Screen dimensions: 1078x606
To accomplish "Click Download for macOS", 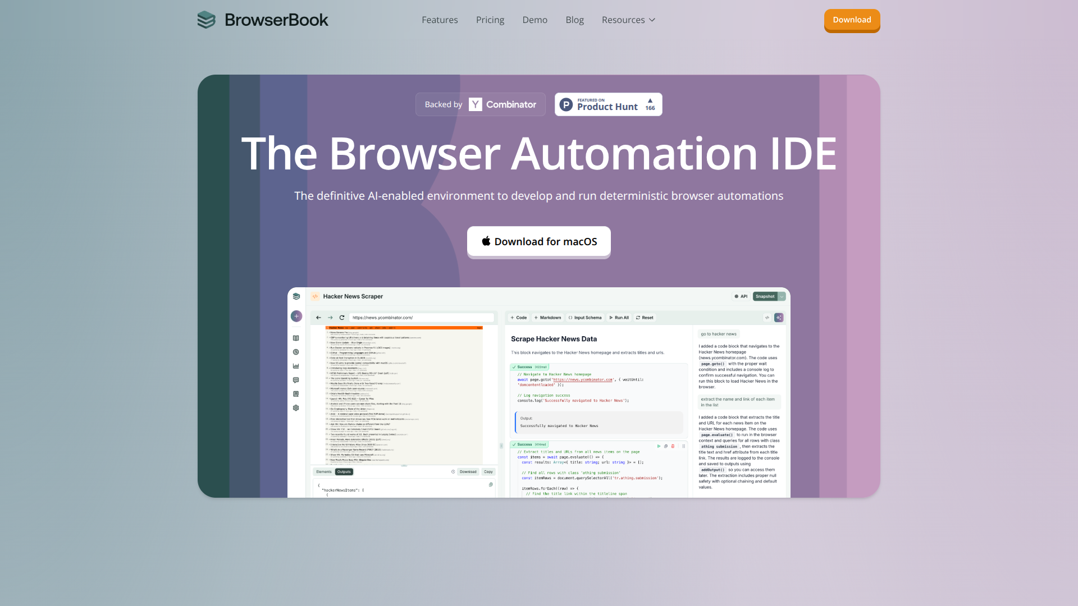I will [x=538, y=241].
